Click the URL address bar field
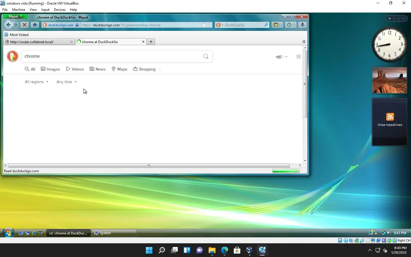This screenshot has height=257, width=411. [x=141, y=25]
